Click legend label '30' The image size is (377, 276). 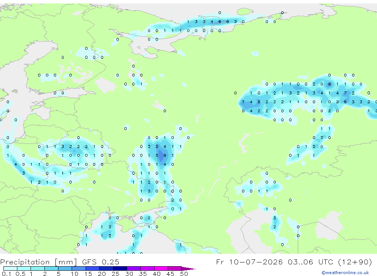(129, 274)
